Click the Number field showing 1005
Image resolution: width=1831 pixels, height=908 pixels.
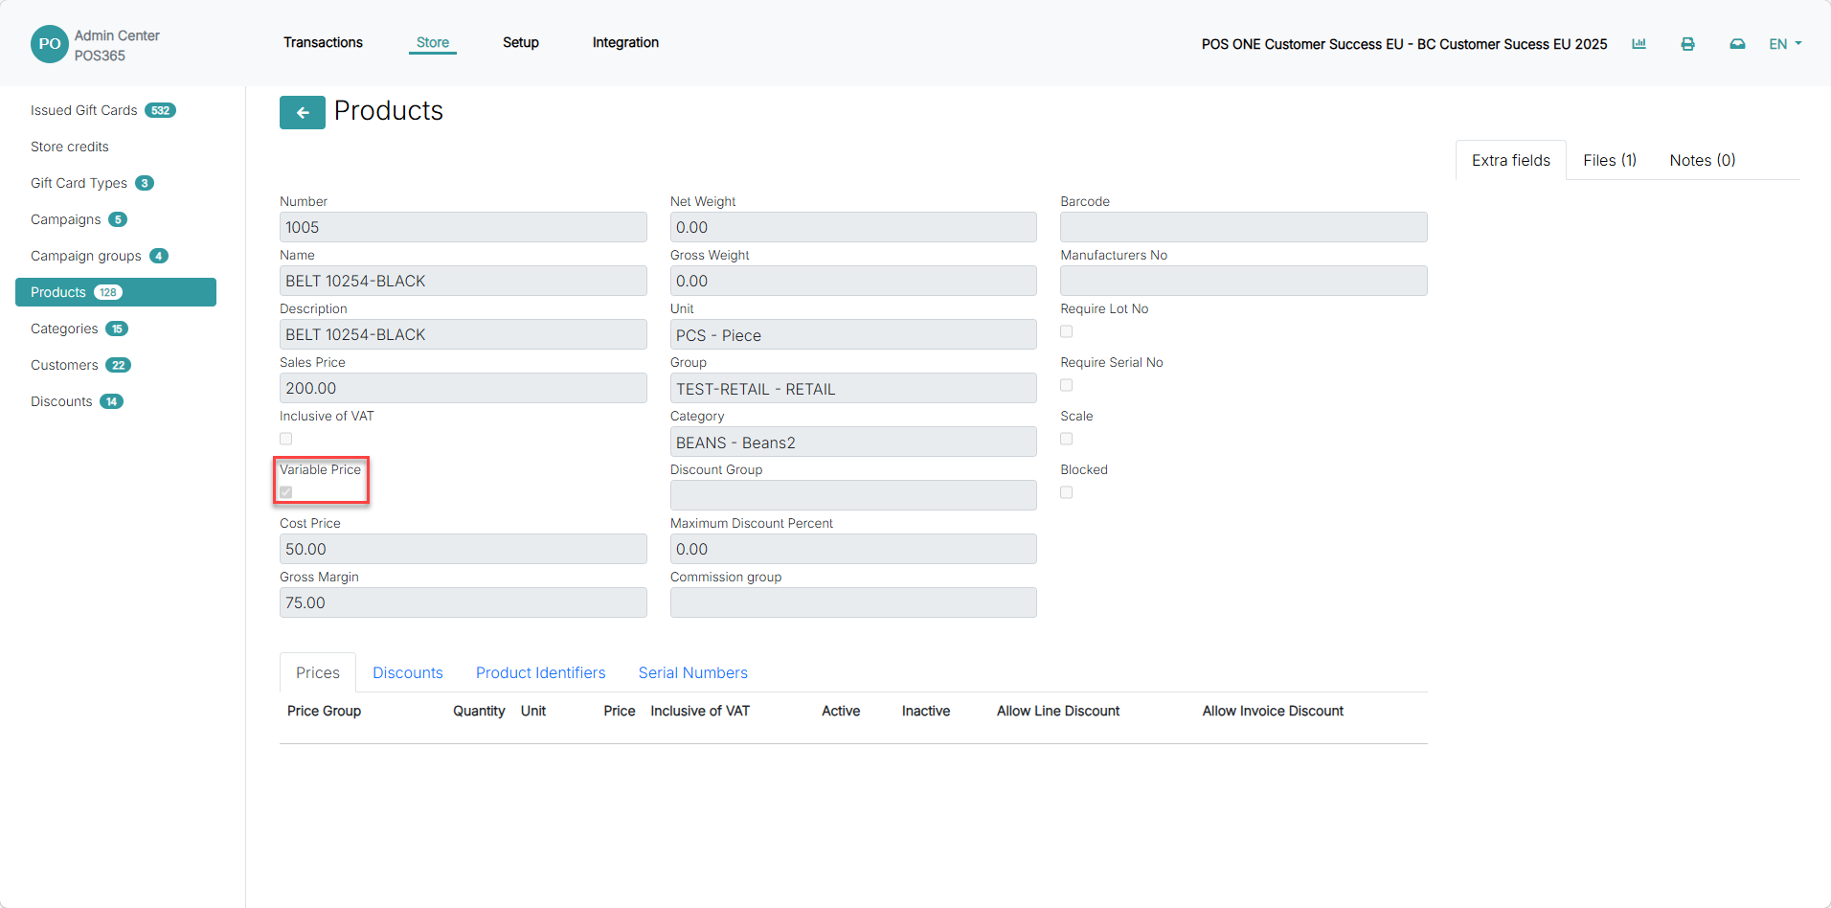tap(463, 227)
